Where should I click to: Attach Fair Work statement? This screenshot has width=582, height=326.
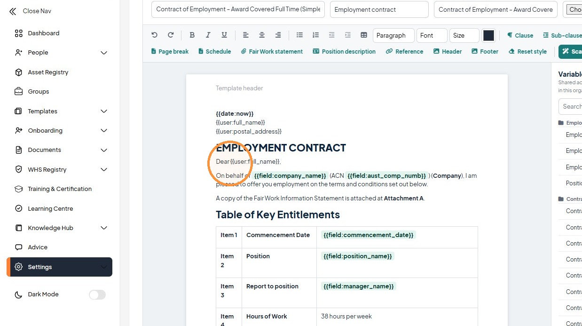272,52
